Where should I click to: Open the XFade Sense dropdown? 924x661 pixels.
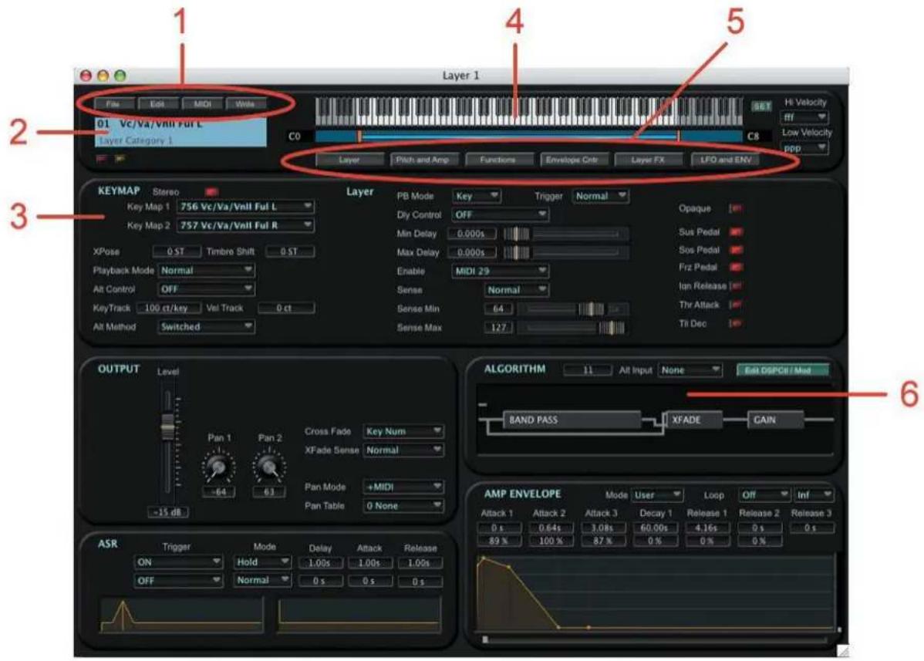(x=403, y=450)
